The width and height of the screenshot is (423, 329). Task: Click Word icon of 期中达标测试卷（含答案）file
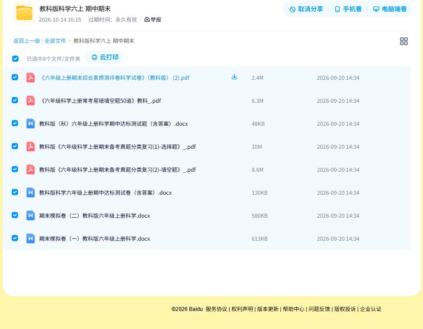coord(31,192)
